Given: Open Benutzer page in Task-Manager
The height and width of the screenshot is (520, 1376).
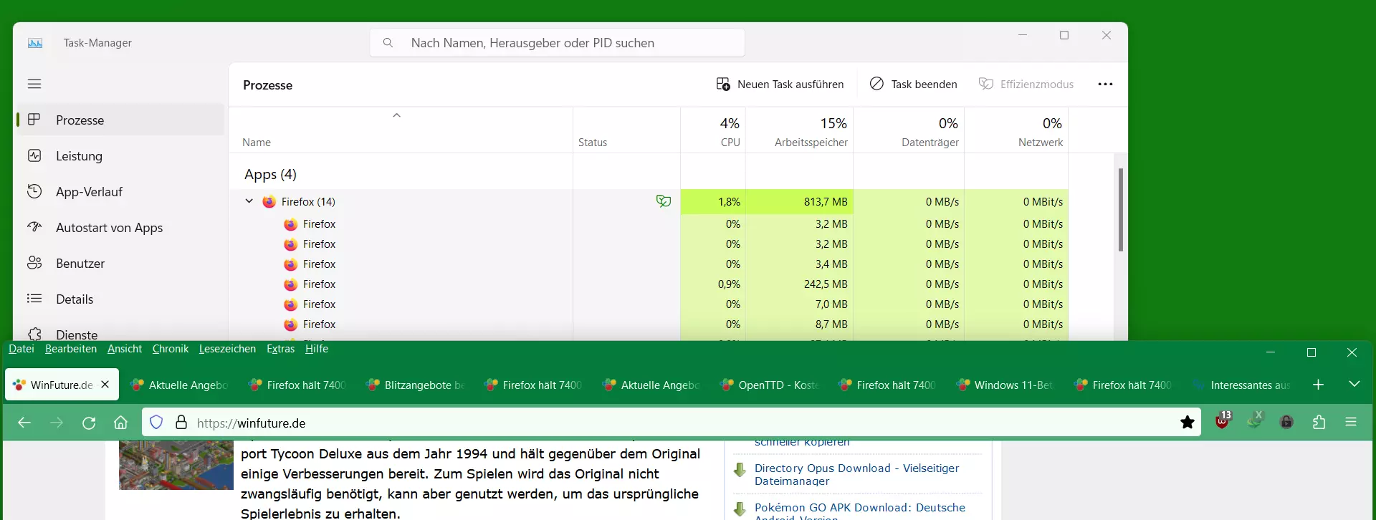Looking at the screenshot, I should [x=120, y=263].
